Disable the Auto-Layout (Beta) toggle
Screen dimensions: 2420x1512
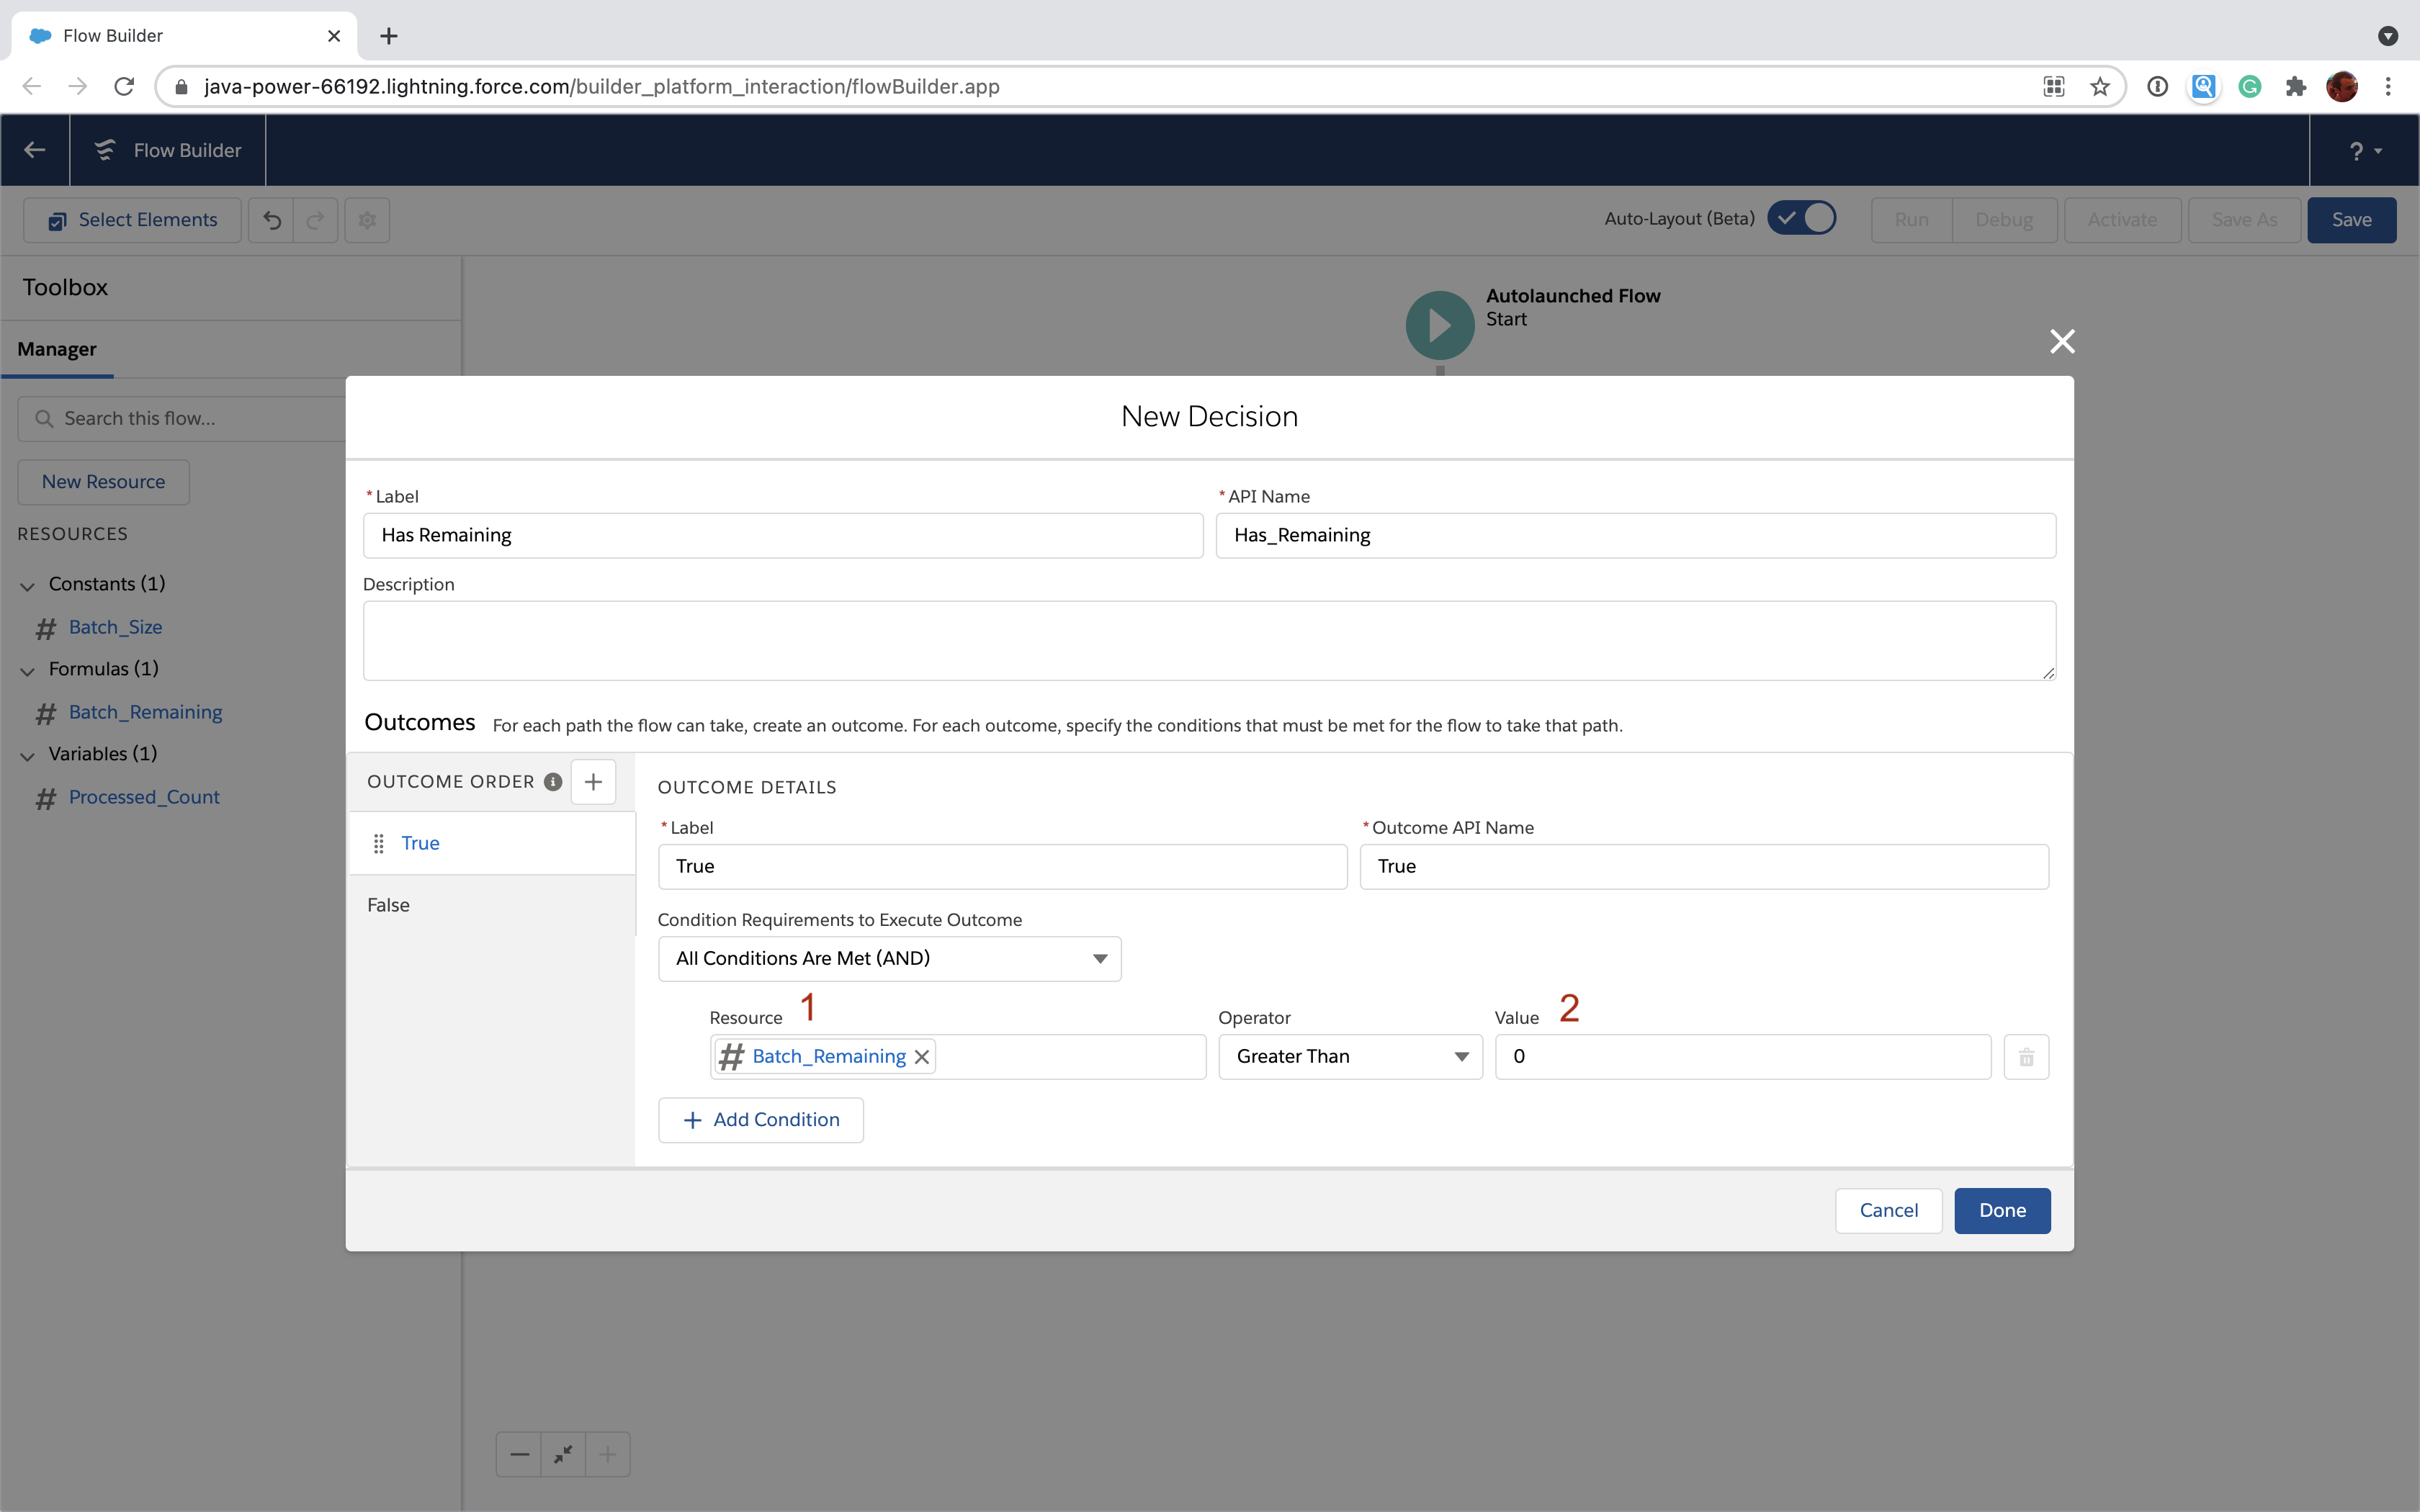[1803, 218]
